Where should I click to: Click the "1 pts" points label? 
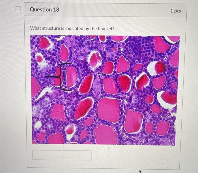tap(176, 11)
